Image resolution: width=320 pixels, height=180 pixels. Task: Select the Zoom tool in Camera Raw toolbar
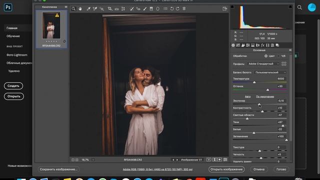coord(73,9)
